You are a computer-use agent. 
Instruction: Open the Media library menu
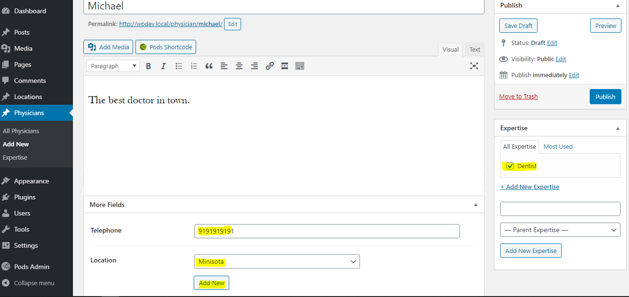(36, 48)
